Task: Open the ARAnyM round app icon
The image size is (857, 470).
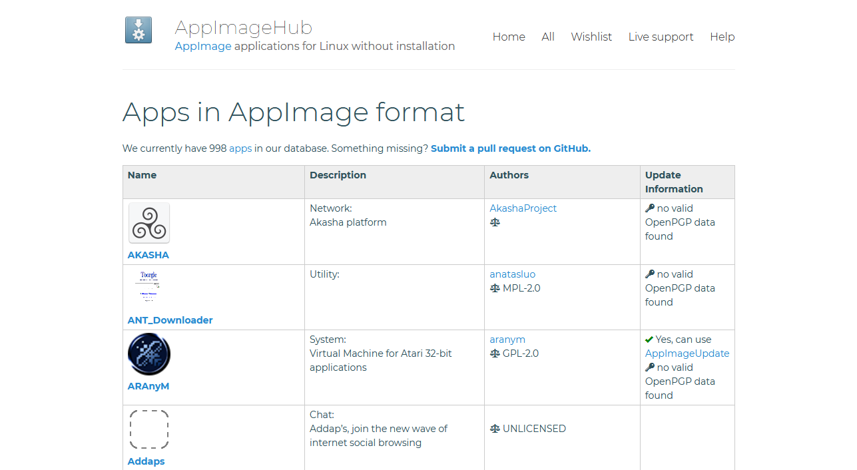Action: tap(149, 354)
